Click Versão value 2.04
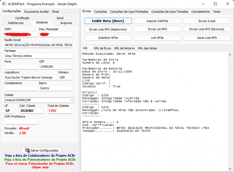 (22, 133)
